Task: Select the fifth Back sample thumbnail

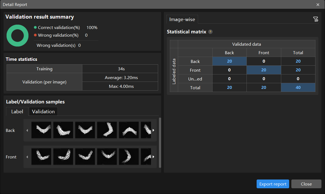Action: [129, 130]
